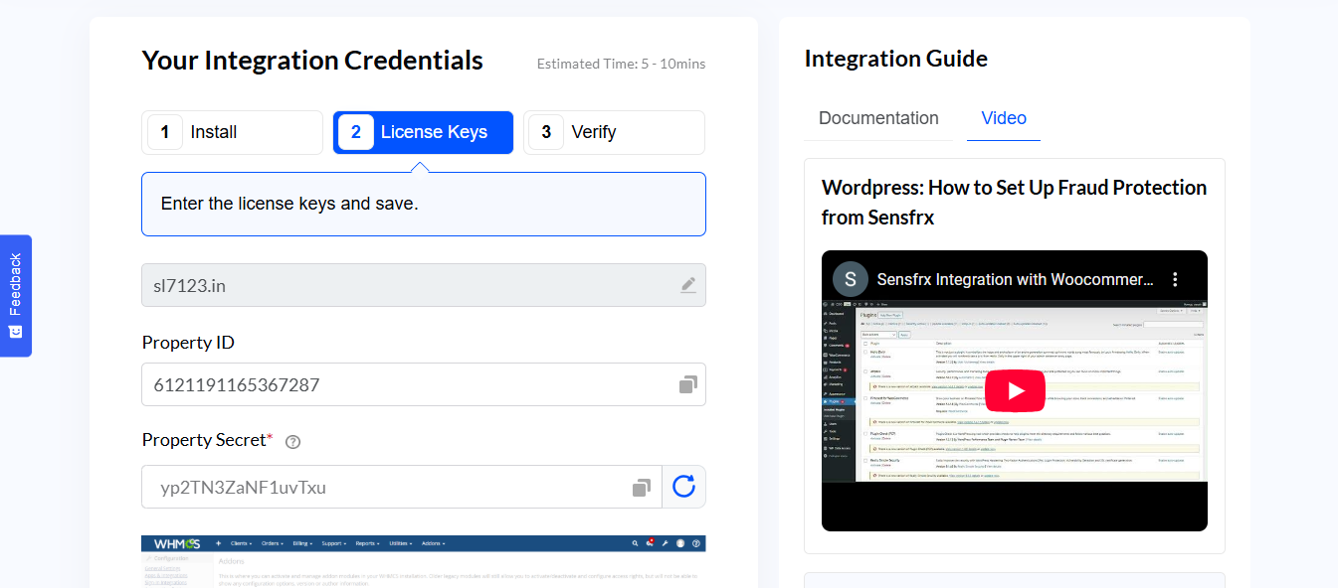Click the Sensfrx channel avatar in video
This screenshot has height=588, width=1338.
[850, 279]
